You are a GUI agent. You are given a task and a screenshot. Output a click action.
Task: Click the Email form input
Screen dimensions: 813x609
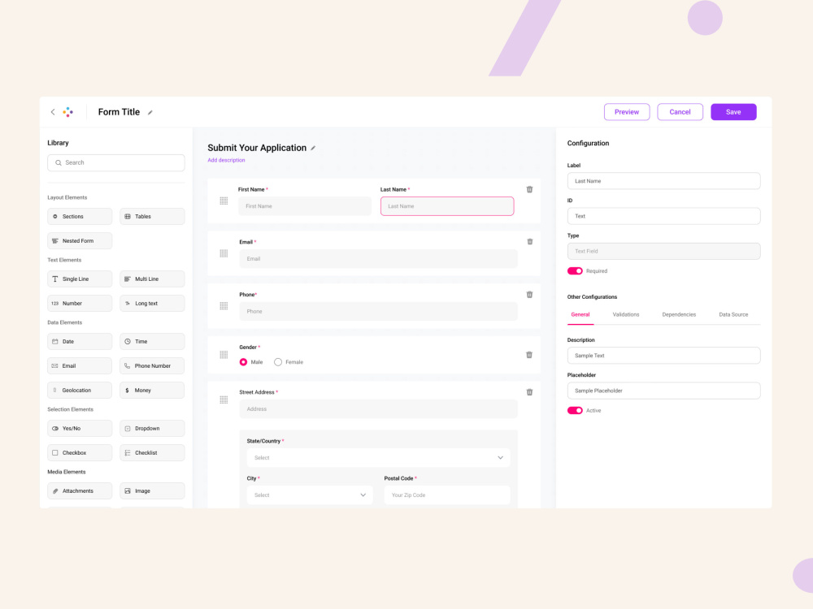[x=379, y=259]
